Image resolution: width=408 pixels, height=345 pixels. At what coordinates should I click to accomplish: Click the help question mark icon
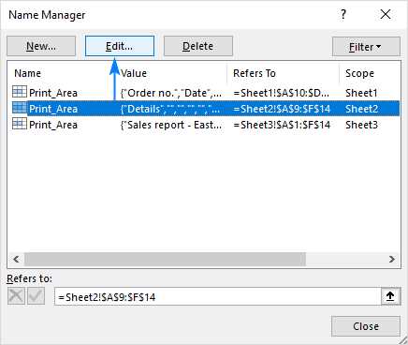click(343, 14)
